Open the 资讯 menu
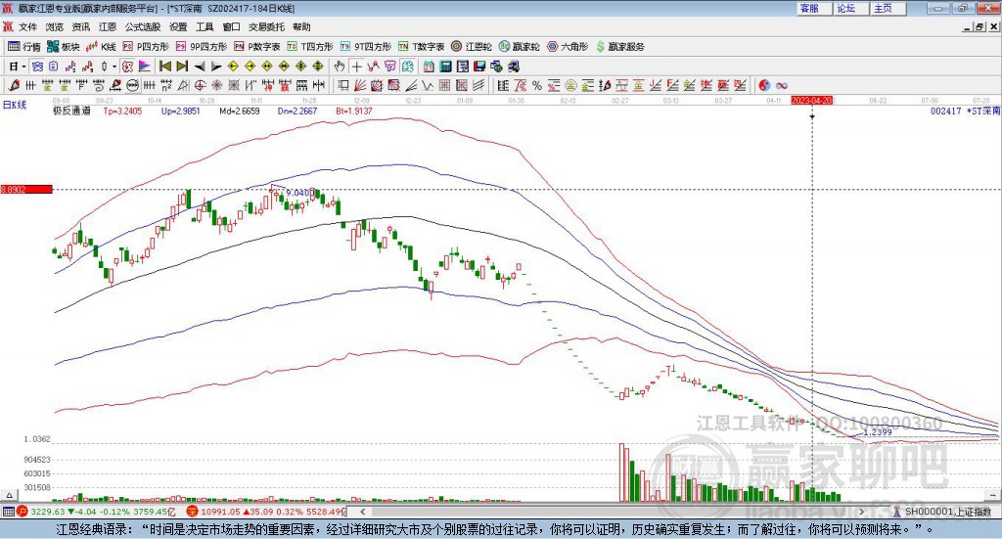The image size is (1002, 539). [80, 26]
